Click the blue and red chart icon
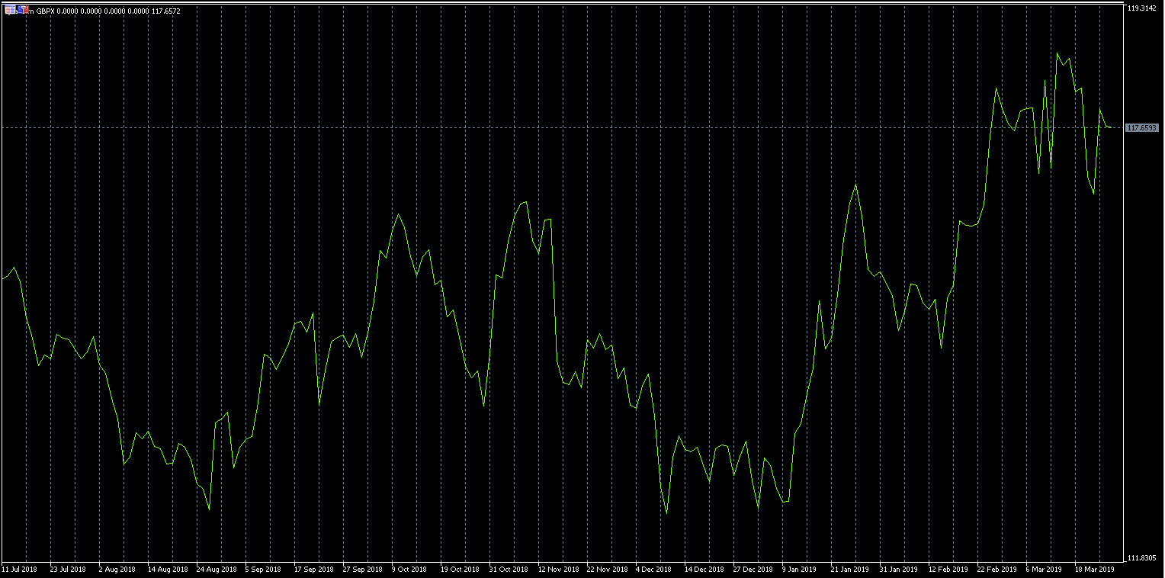This screenshot has width=1165, height=578. pos(23,10)
